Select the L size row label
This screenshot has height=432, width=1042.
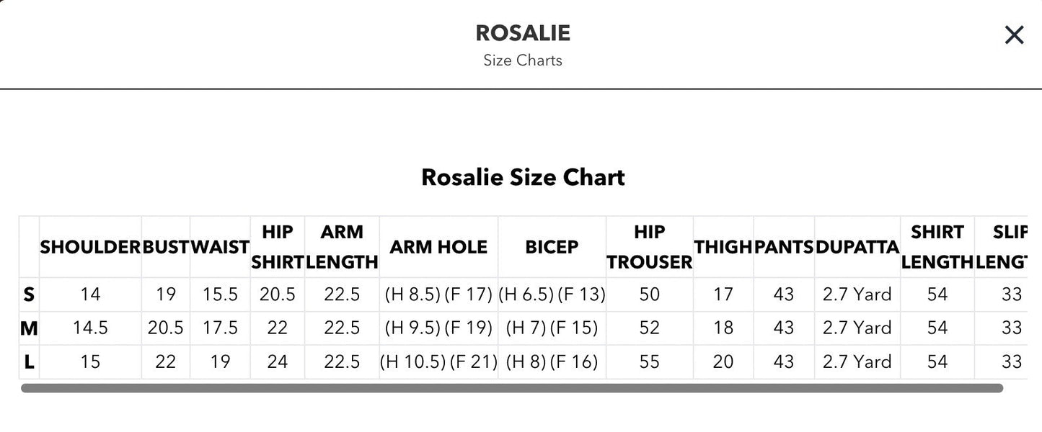(x=28, y=361)
